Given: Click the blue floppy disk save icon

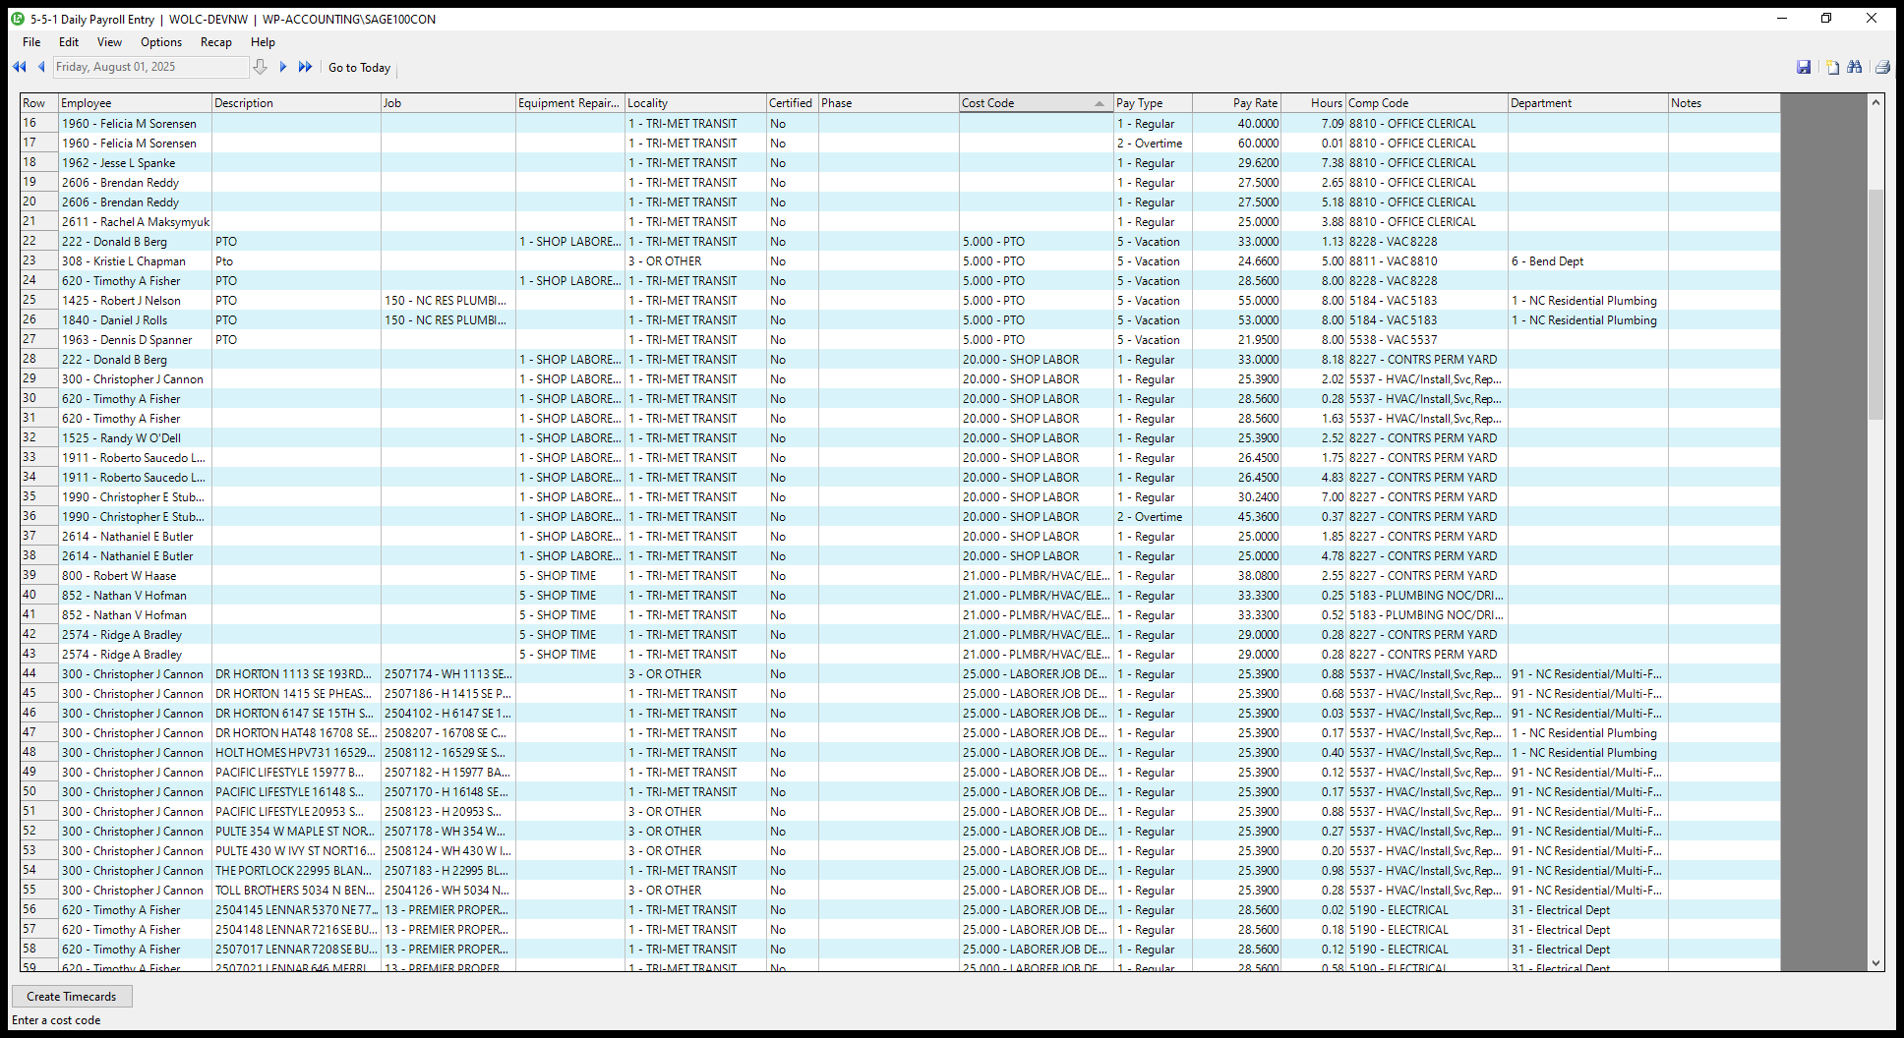Looking at the screenshot, I should [1804, 67].
